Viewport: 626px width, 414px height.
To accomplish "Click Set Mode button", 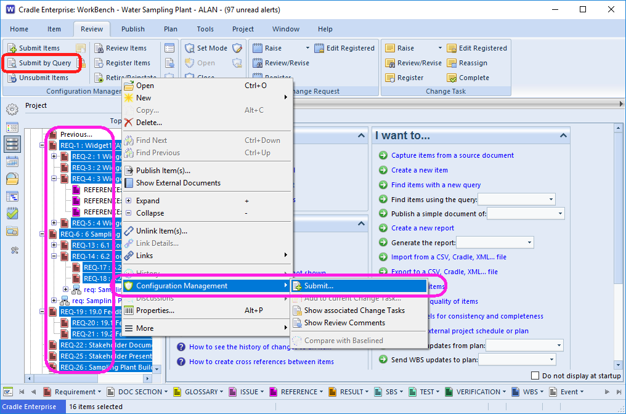I will 206,48.
